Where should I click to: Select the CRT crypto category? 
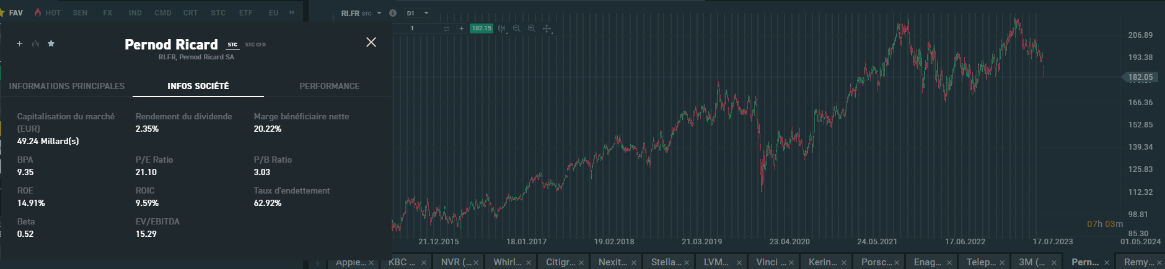point(190,12)
